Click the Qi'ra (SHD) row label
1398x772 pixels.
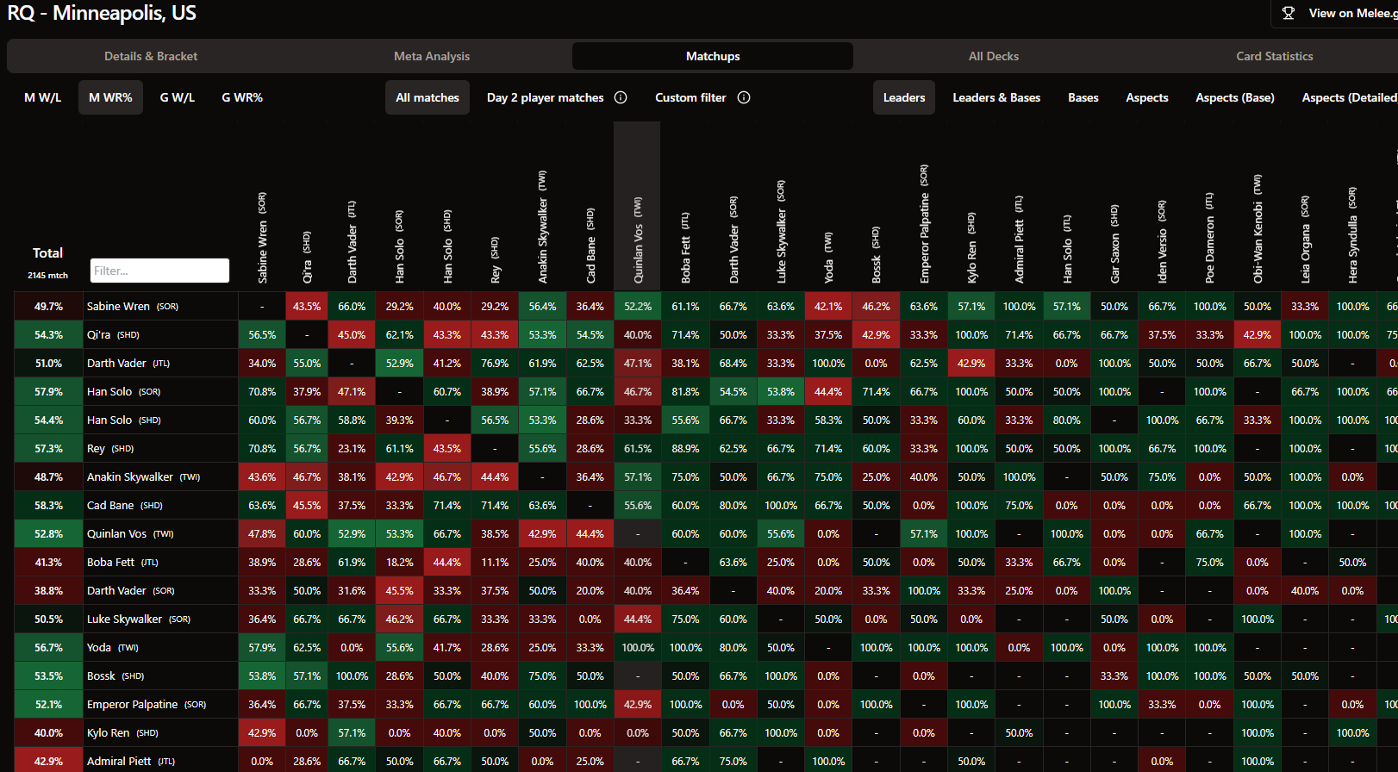tap(113, 334)
